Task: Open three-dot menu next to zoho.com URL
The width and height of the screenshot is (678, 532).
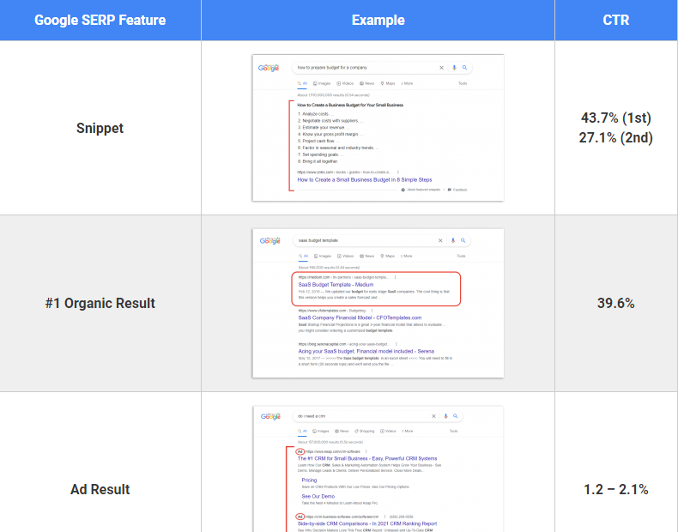Action: [x=398, y=172]
